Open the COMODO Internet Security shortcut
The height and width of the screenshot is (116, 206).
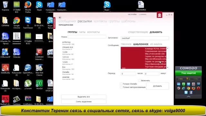pos(39,54)
